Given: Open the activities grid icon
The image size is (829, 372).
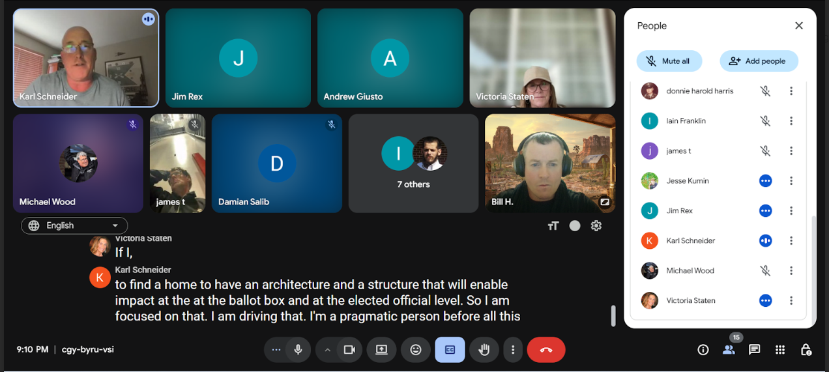Looking at the screenshot, I should pos(780,350).
